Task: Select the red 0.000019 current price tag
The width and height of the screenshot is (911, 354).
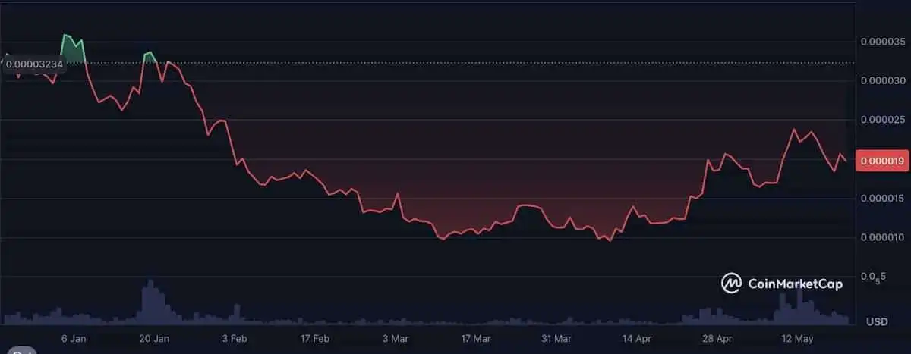Action: (x=881, y=161)
